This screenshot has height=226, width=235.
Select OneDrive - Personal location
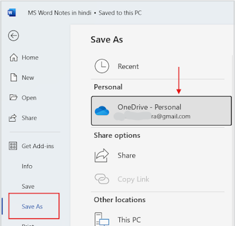click(161, 111)
